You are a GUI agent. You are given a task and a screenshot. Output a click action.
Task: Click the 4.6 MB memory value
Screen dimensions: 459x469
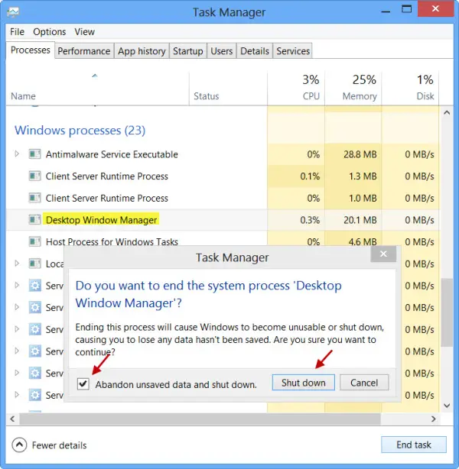[363, 241]
